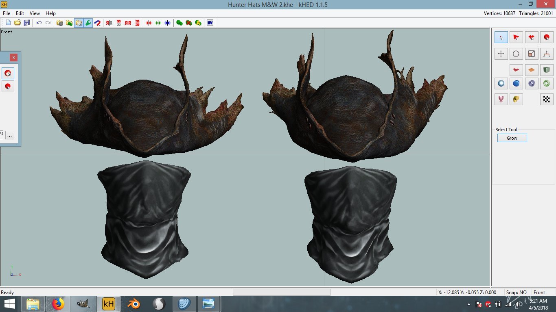The width and height of the screenshot is (556, 312).
Task: Choose the torus primitive tool
Action: pos(547,83)
